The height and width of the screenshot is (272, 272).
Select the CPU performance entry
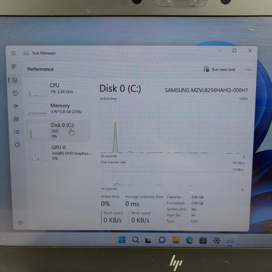click(x=59, y=90)
